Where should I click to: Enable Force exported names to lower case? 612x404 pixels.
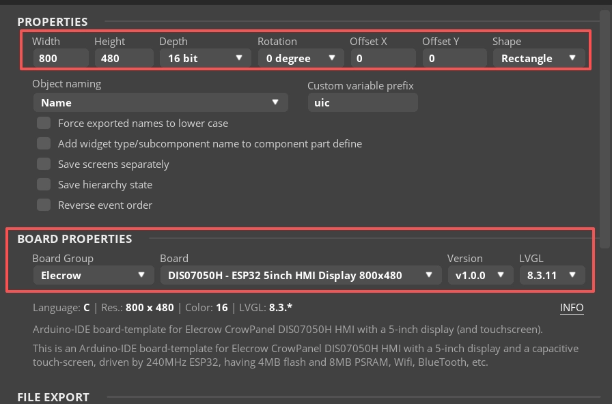point(44,123)
